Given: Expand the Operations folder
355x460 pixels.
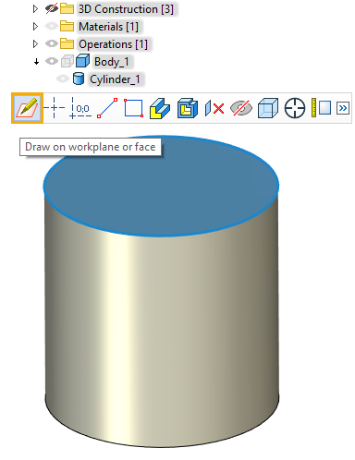Looking at the screenshot, I should (35, 44).
